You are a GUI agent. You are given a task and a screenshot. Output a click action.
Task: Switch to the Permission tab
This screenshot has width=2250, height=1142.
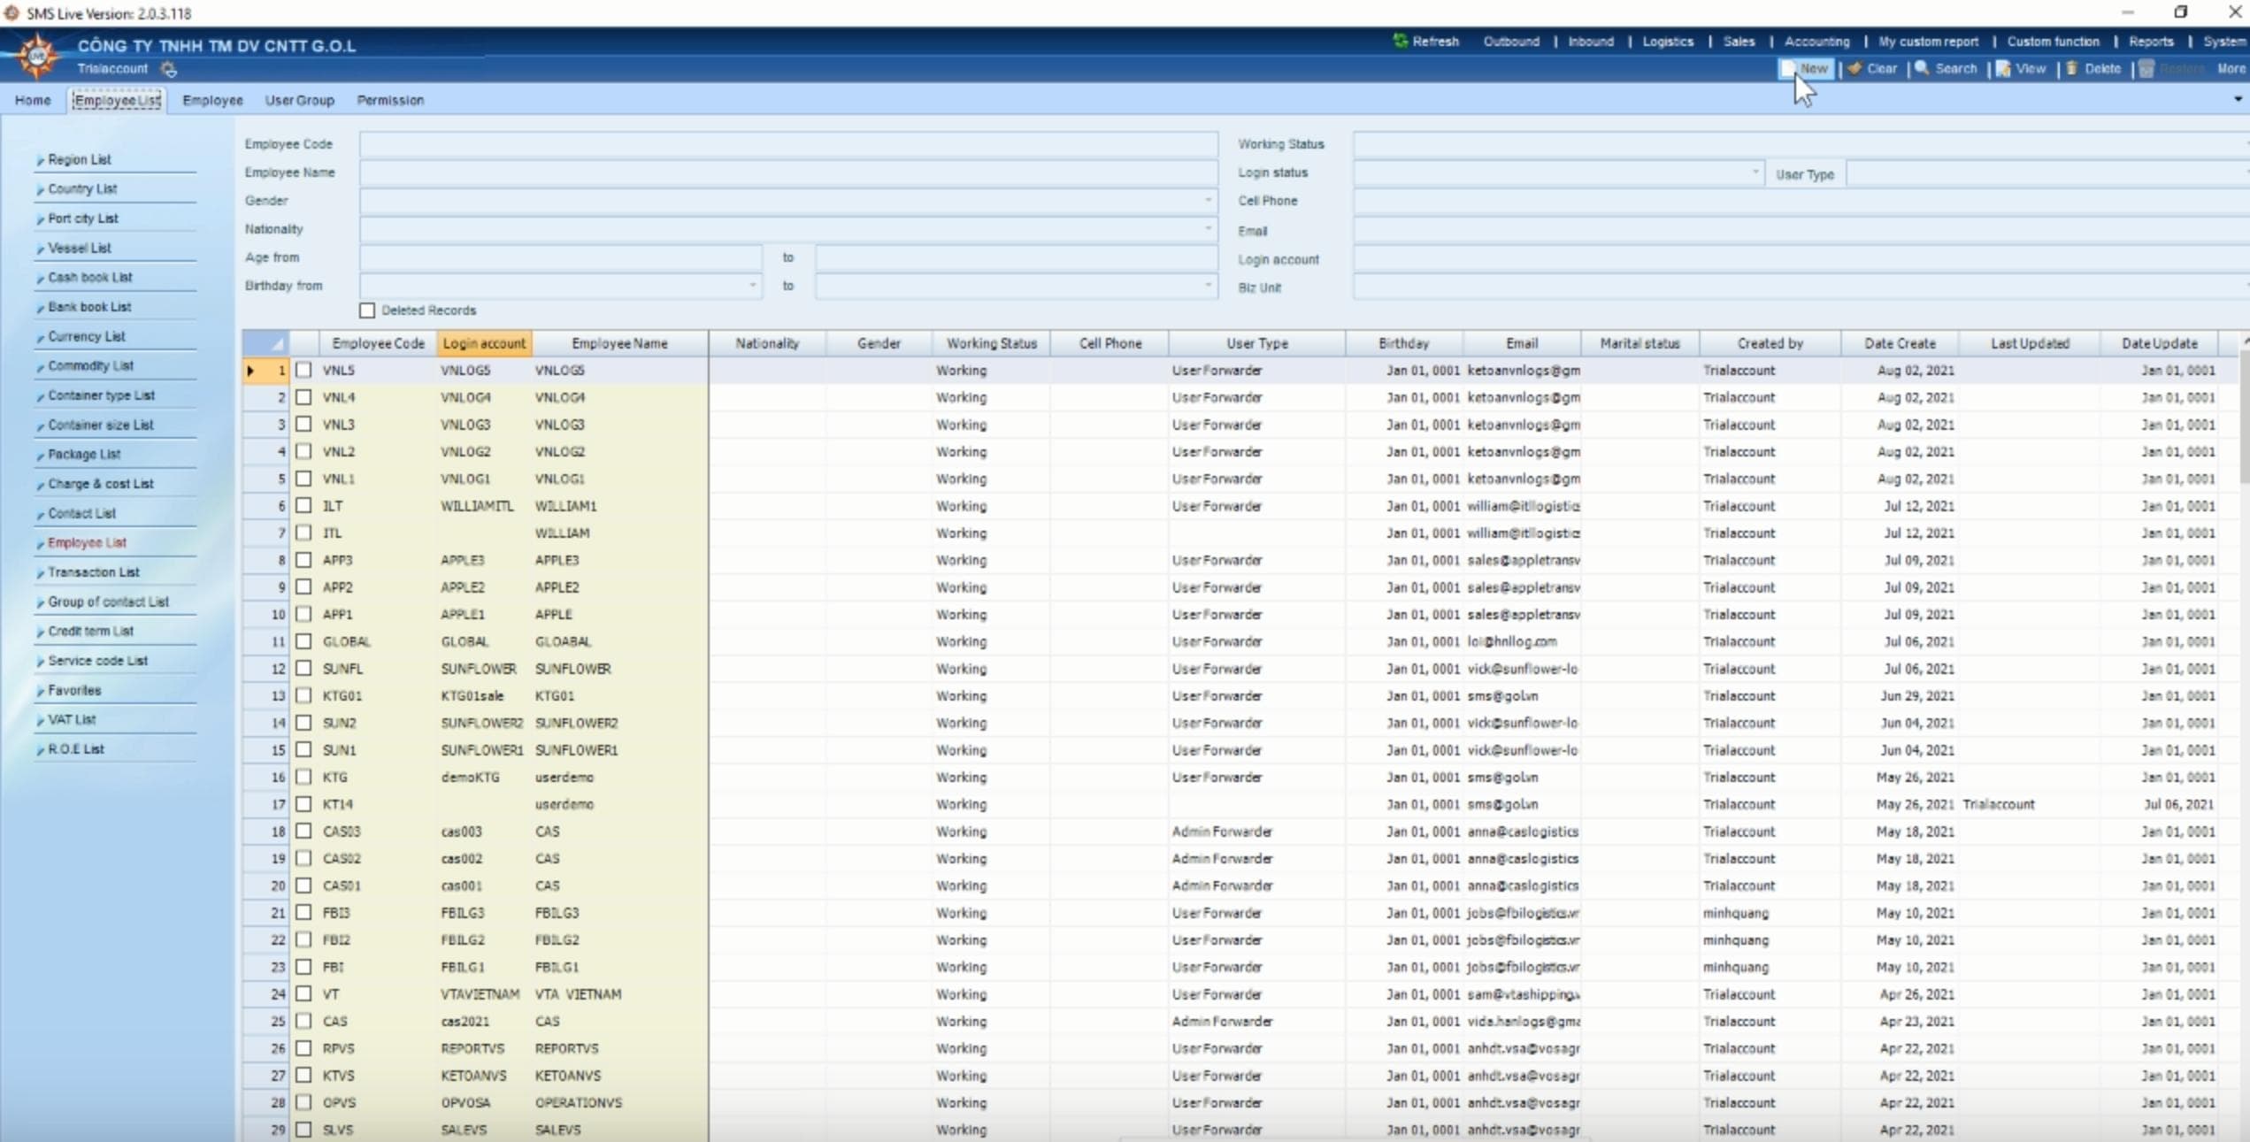[x=390, y=100]
